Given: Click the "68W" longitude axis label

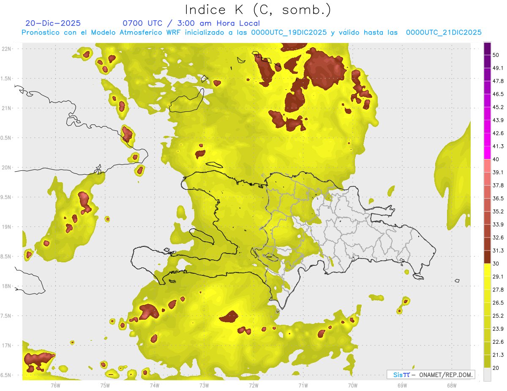Looking at the screenshot, I should tap(452, 385).
